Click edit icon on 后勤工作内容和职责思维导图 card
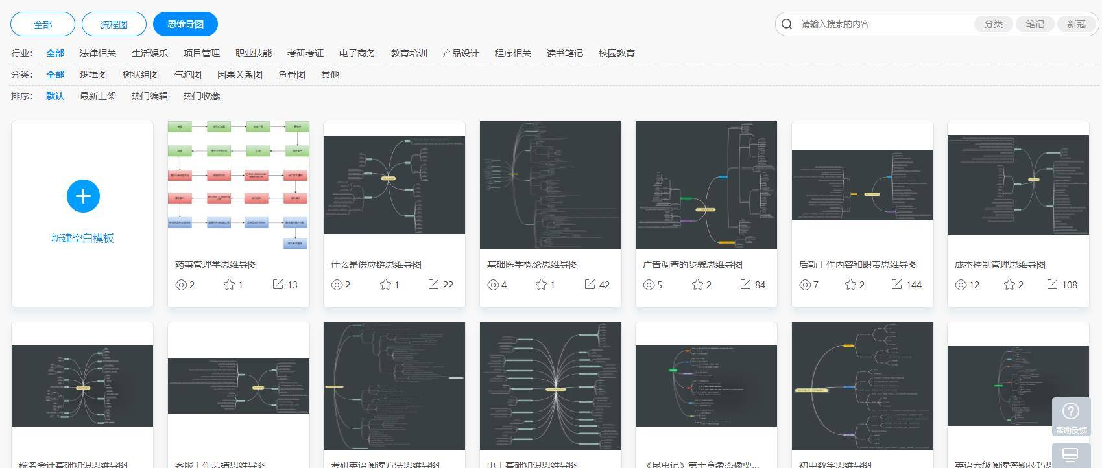The image size is (1102, 468). (x=896, y=284)
